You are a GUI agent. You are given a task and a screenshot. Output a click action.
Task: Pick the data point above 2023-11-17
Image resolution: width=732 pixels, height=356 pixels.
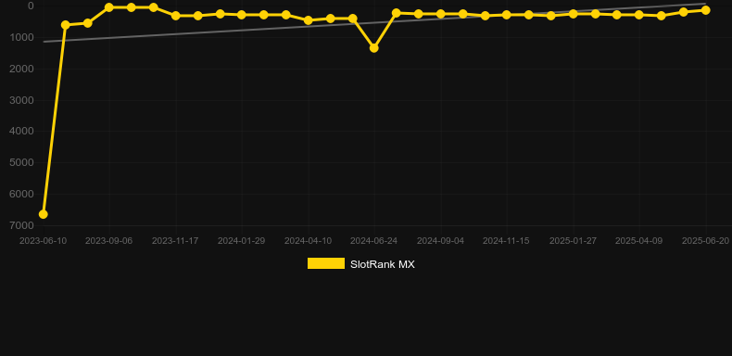pos(175,16)
